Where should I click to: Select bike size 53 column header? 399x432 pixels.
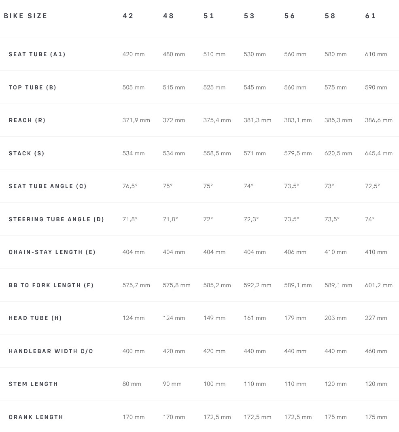[x=249, y=16]
